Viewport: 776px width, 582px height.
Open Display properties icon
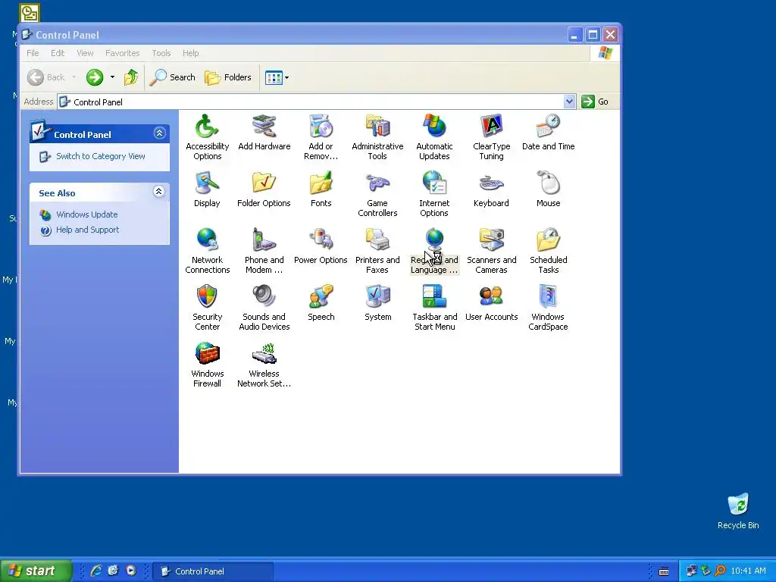click(207, 189)
